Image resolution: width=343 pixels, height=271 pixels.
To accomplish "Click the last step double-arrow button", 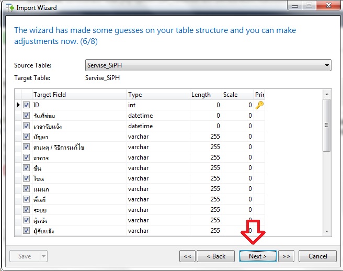I will (285, 256).
